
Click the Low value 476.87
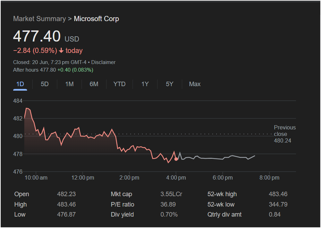(66, 215)
